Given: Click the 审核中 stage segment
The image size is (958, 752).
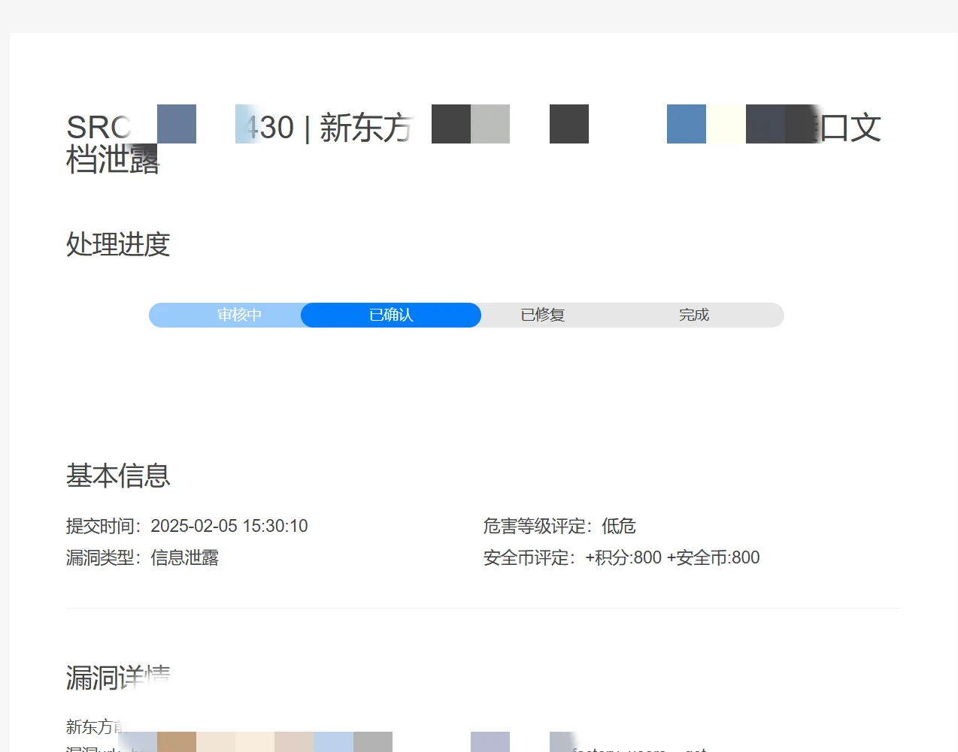Looking at the screenshot, I should 238,315.
